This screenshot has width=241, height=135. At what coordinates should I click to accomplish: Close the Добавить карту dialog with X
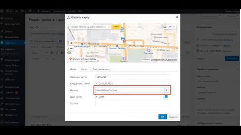pos(177,17)
